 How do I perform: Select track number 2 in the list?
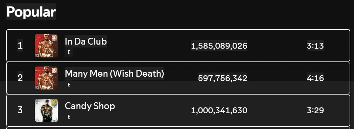[x=20, y=78]
